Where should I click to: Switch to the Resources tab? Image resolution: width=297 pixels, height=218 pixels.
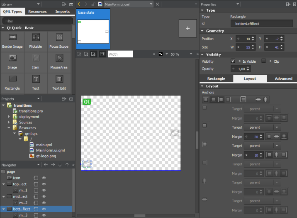tap(37, 12)
